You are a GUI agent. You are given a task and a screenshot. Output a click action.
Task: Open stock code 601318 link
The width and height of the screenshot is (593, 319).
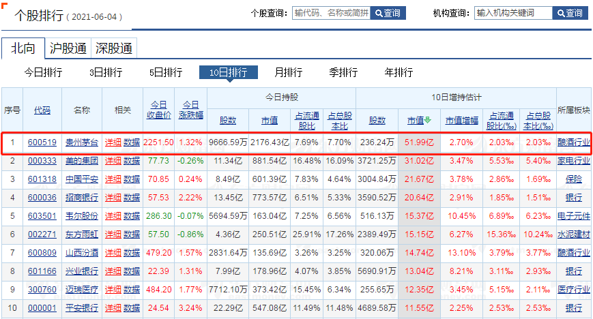[42, 179]
